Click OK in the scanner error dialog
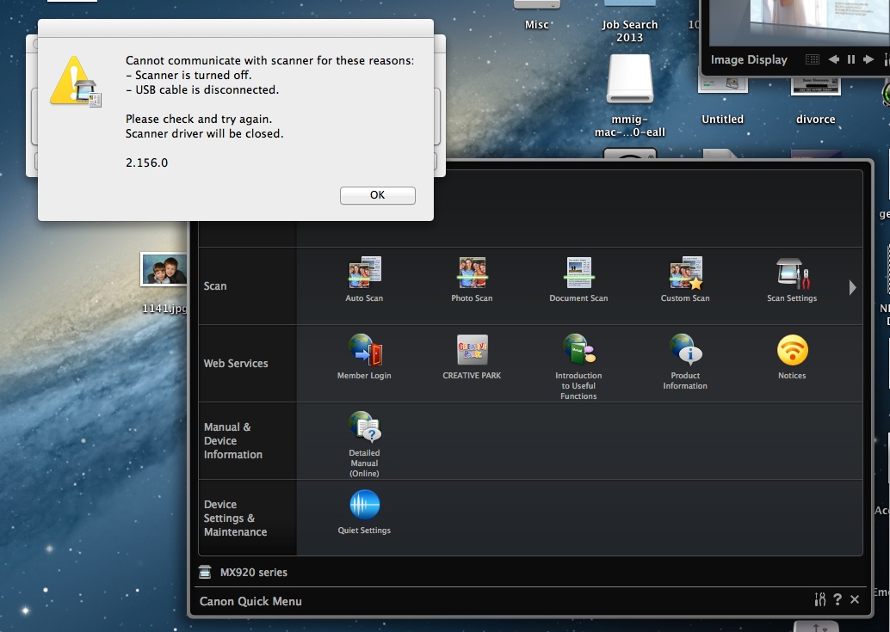Screen dimensions: 890x632 point(377,195)
